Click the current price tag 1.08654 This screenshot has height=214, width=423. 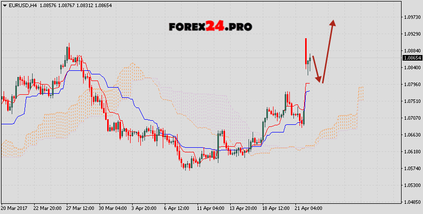412,58
